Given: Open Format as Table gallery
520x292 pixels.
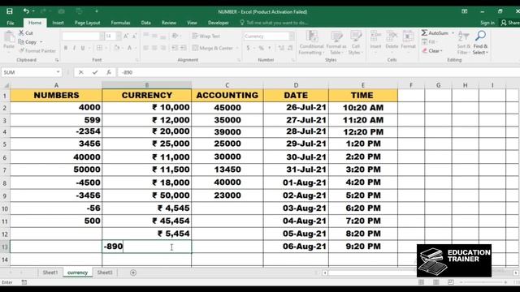Looking at the screenshot, I should click(336, 43).
